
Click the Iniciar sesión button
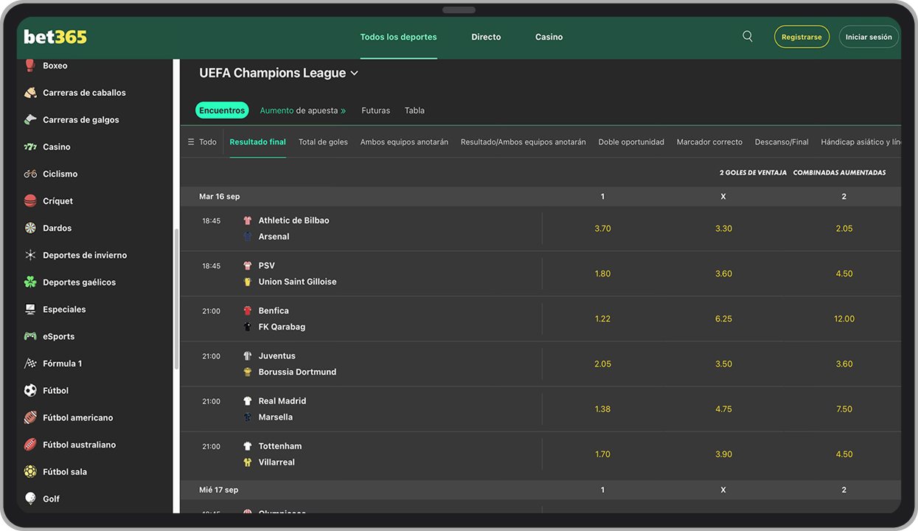[869, 37]
